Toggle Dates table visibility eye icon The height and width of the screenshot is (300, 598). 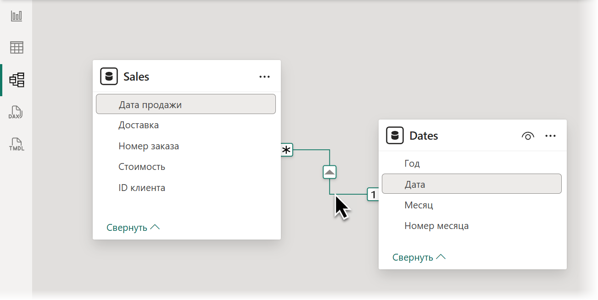click(x=528, y=136)
